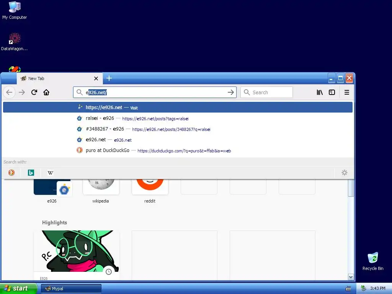
Task: Click the Mypal taskbar button
Action: tap(71, 289)
